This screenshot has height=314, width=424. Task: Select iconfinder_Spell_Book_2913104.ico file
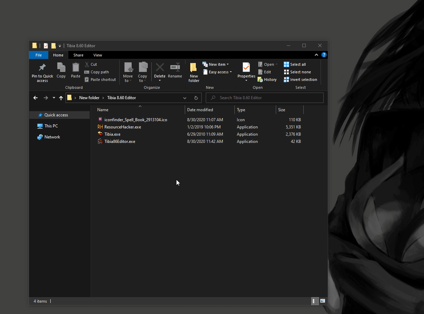(x=135, y=120)
